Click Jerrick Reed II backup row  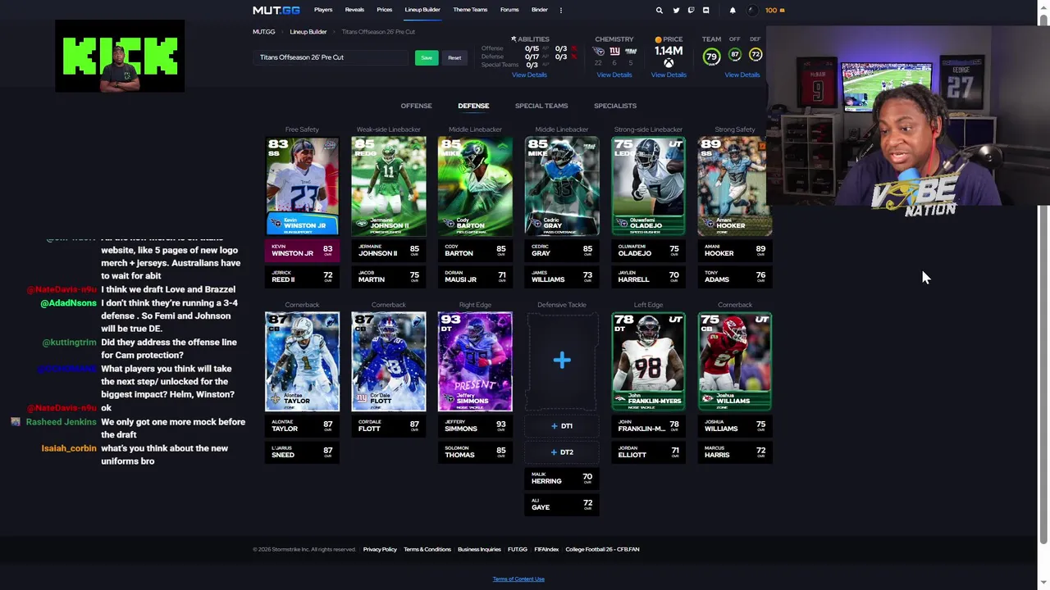coord(302,277)
